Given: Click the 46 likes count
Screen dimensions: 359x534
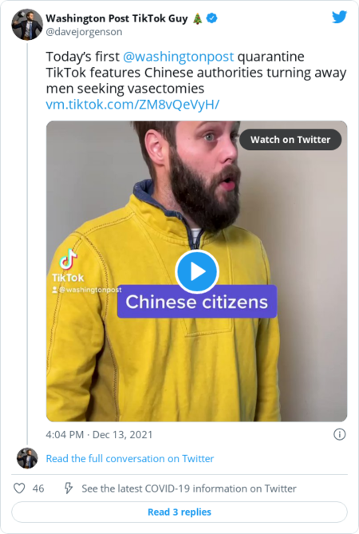Looking at the screenshot, I should pos(38,489).
